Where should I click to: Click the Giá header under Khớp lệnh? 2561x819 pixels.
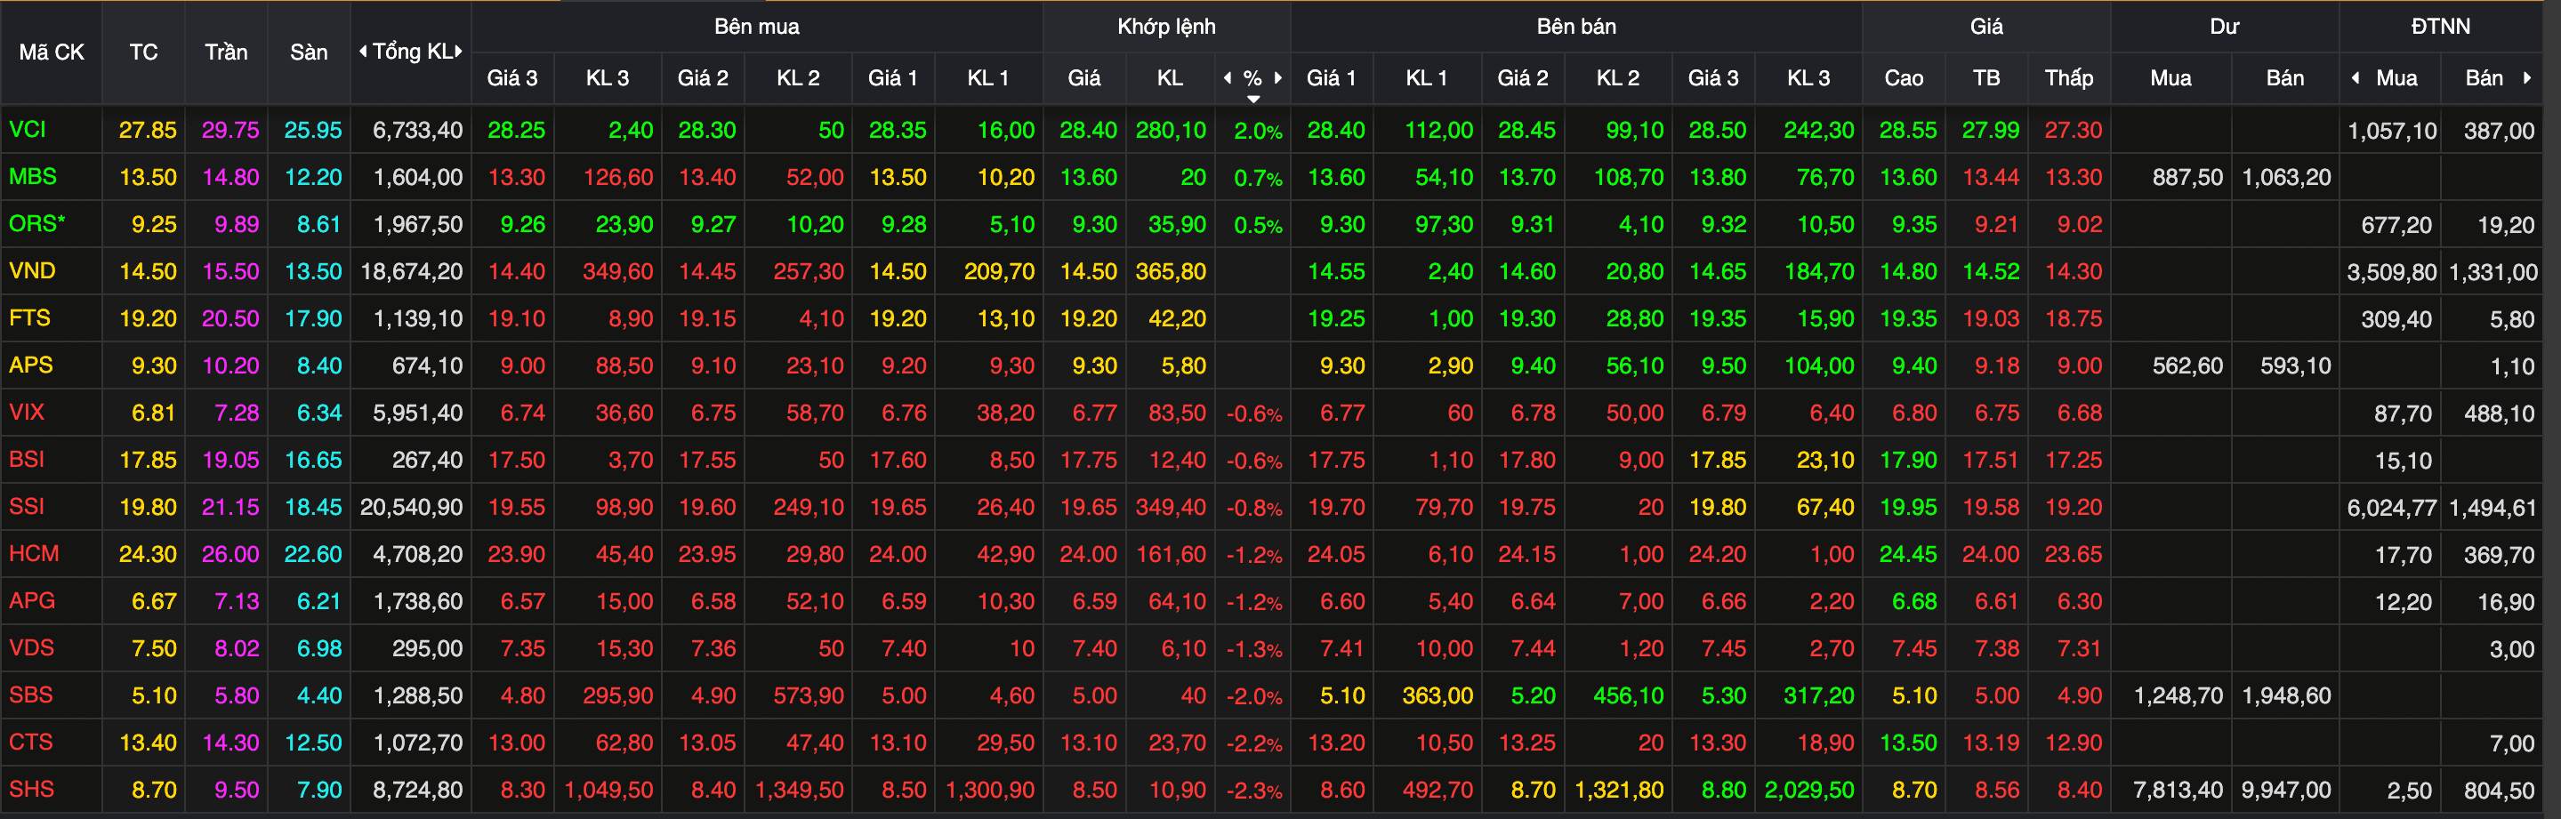pos(1083,77)
